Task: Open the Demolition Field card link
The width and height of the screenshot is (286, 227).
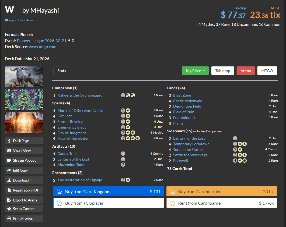Action: [x=187, y=107]
